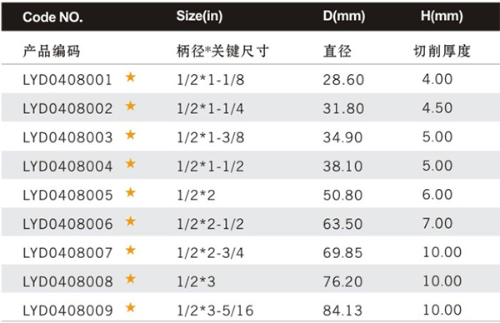Click size cell 1/2*1-1/8
This screenshot has width=500, height=323.
click(211, 80)
